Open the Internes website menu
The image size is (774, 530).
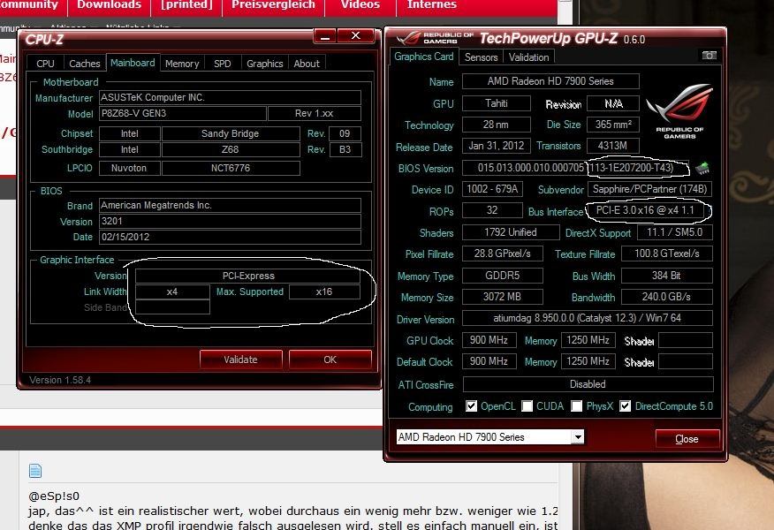432,5
